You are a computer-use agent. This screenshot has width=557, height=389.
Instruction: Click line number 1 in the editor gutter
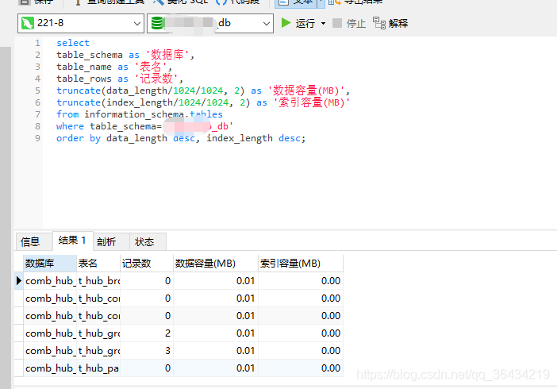[x=37, y=43]
